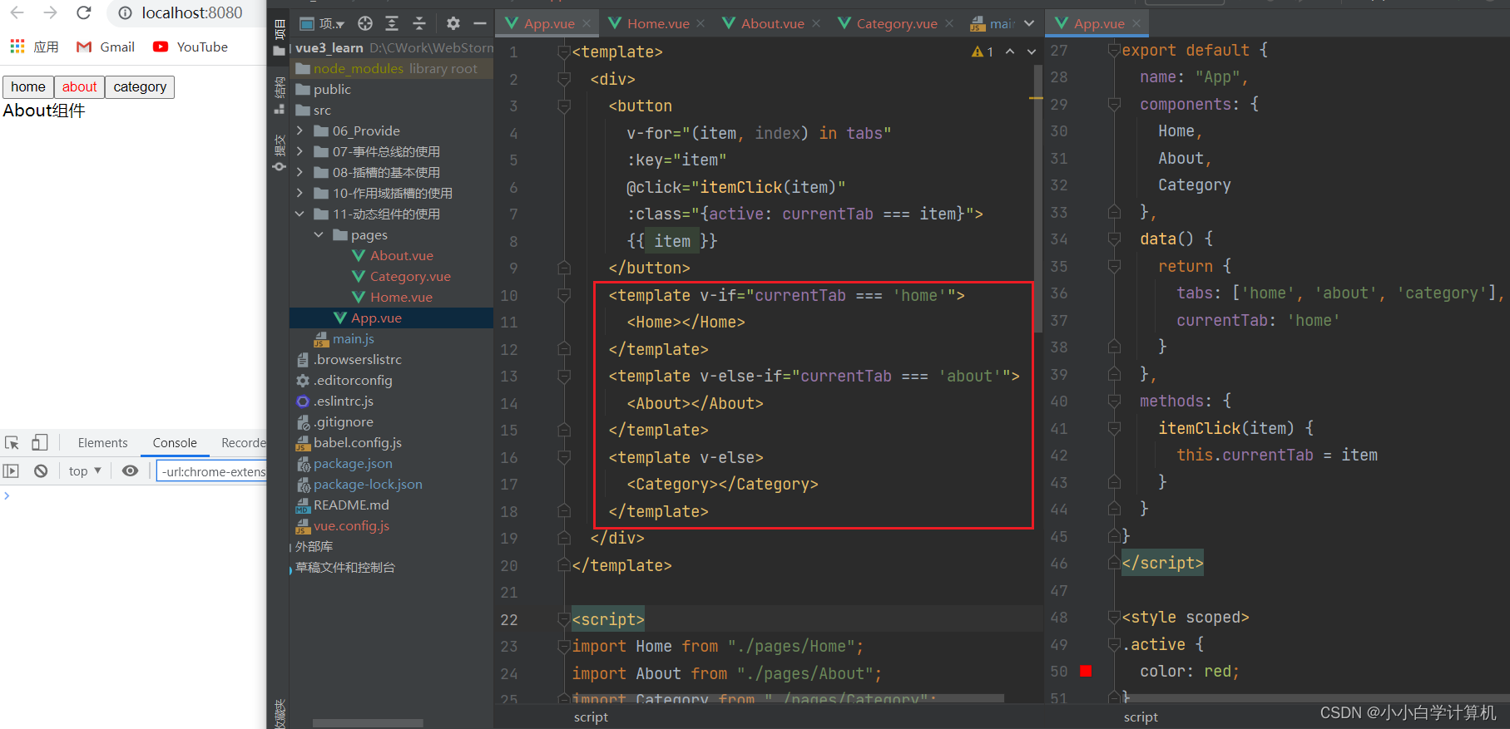The width and height of the screenshot is (1510, 729).
Task: Close the Category.vue editor tab
Action: [949, 23]
